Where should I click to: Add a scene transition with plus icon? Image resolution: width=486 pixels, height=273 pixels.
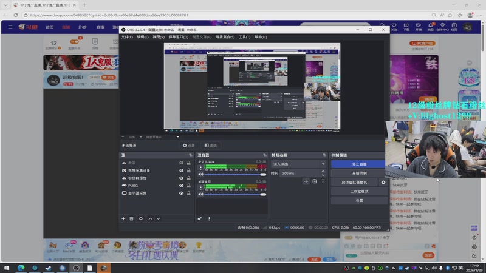point(306,181)
